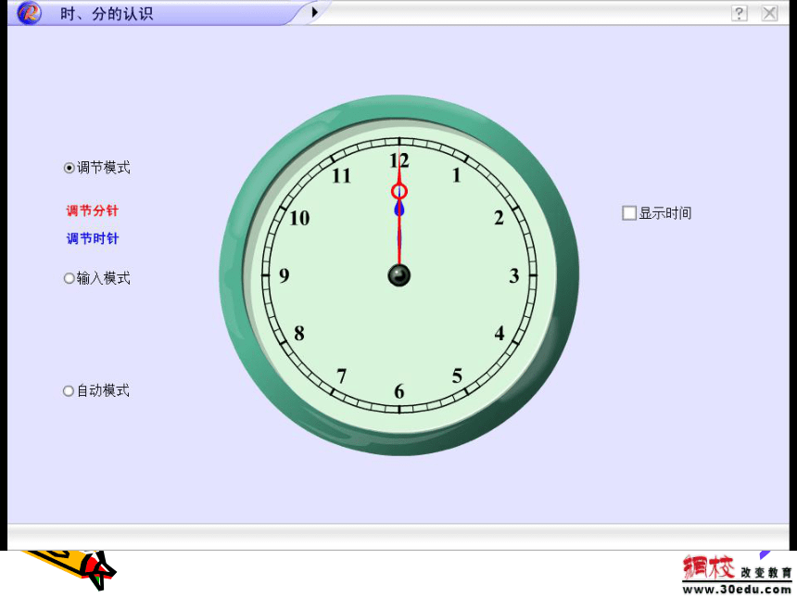Click the number 7 on the clock face

click(342, 376)
